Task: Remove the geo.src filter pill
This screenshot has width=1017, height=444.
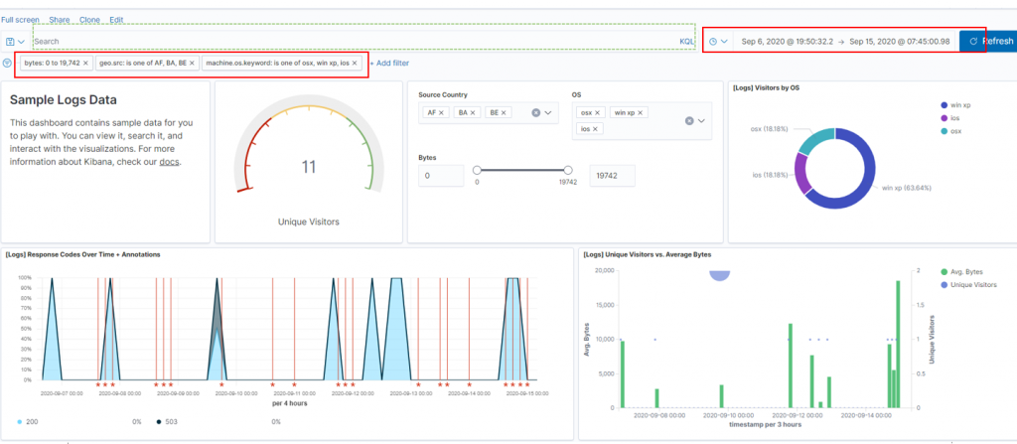Action: click(194, 63)
